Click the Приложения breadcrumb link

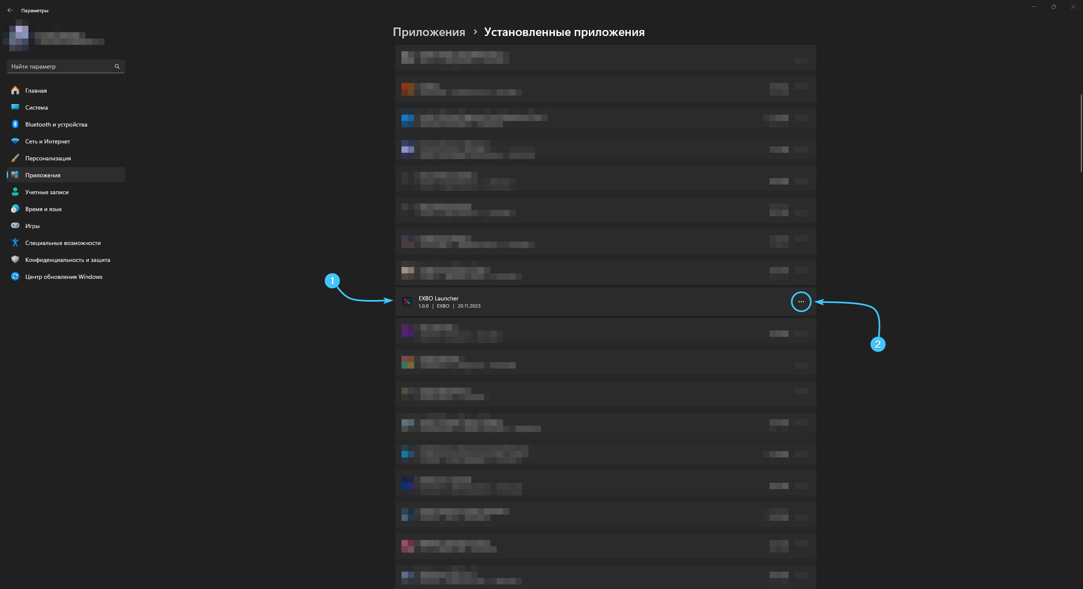pyautogui.click(x=429, y=32)
